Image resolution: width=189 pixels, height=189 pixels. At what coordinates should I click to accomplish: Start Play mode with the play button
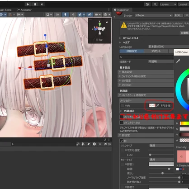pos(28,5)
